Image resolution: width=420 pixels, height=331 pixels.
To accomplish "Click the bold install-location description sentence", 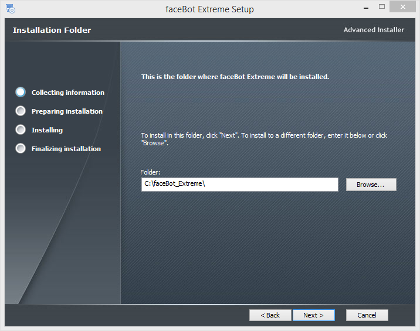I will tap(235, 77).
